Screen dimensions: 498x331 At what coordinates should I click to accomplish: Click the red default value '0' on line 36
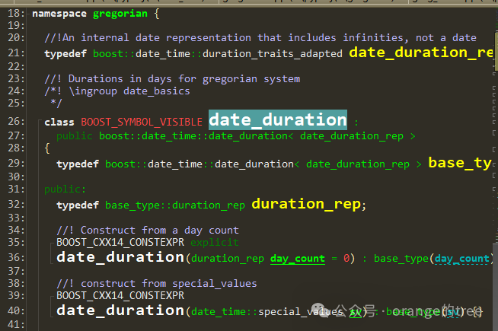point(346,258)
